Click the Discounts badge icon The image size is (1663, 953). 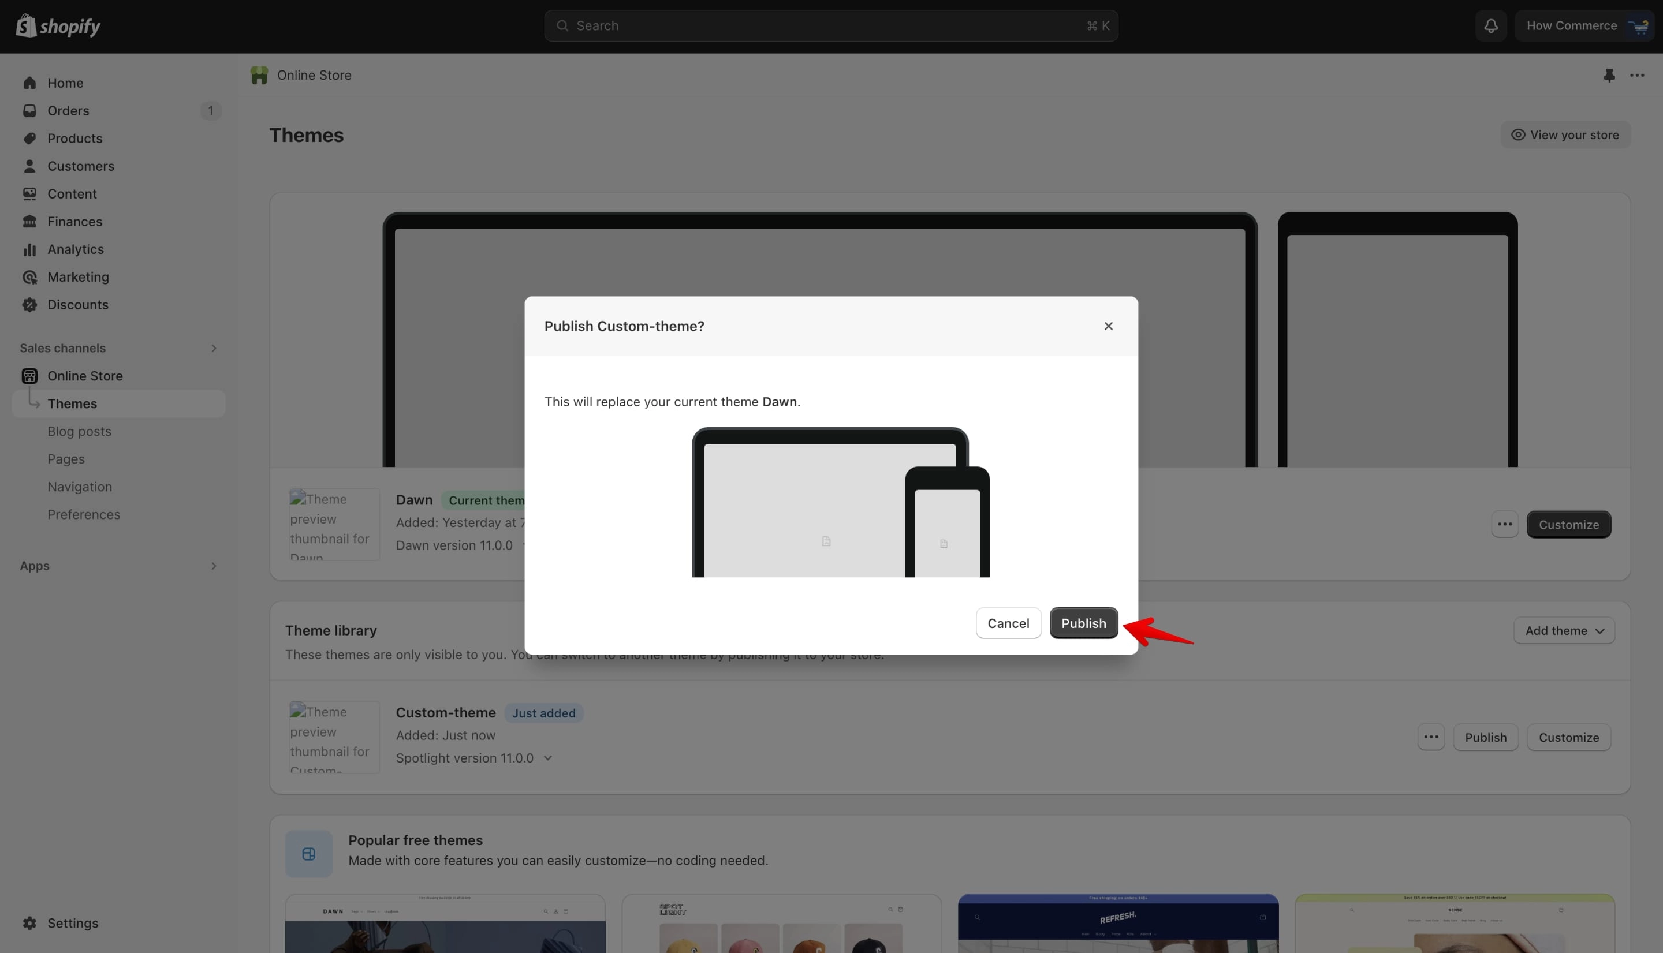pos(29,304)
